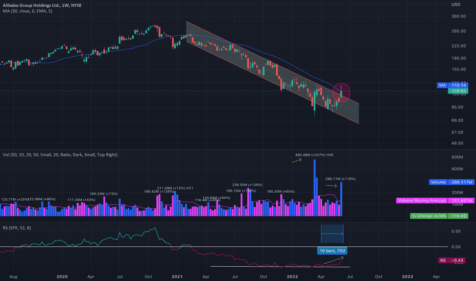Select the blue Volume 288.117M tag
This screenshot has width=476, height=281.
click(x=451, y=182)
